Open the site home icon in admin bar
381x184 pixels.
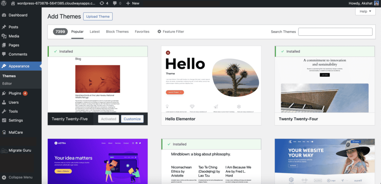[x=13, y=3]
